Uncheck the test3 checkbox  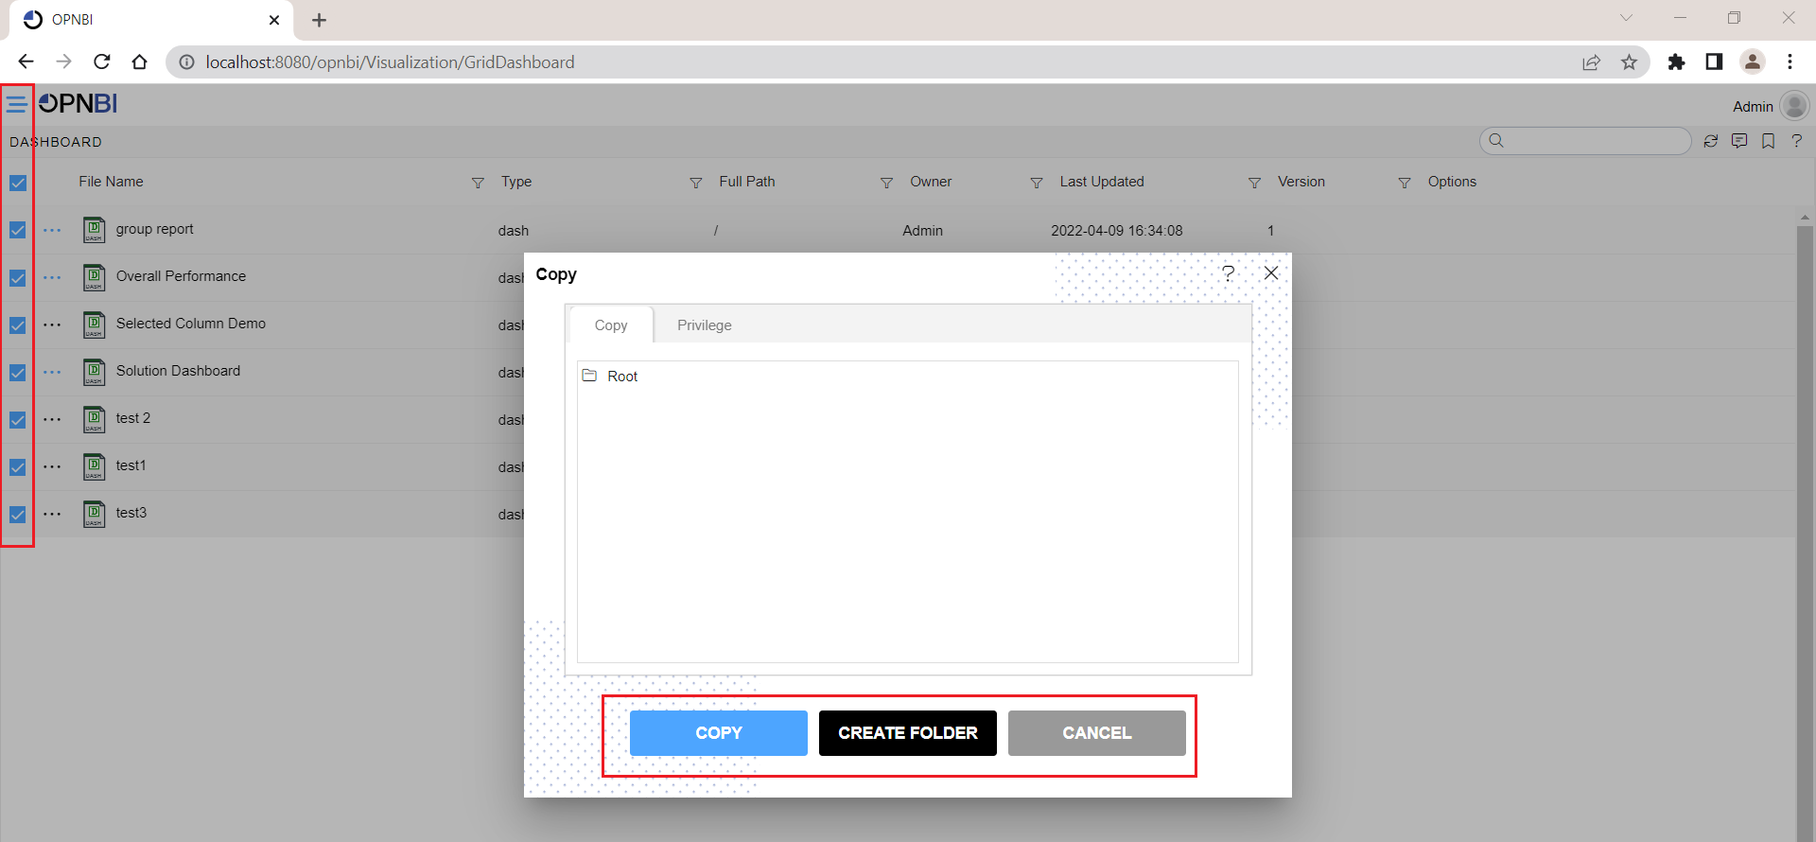tap(18, 514)
